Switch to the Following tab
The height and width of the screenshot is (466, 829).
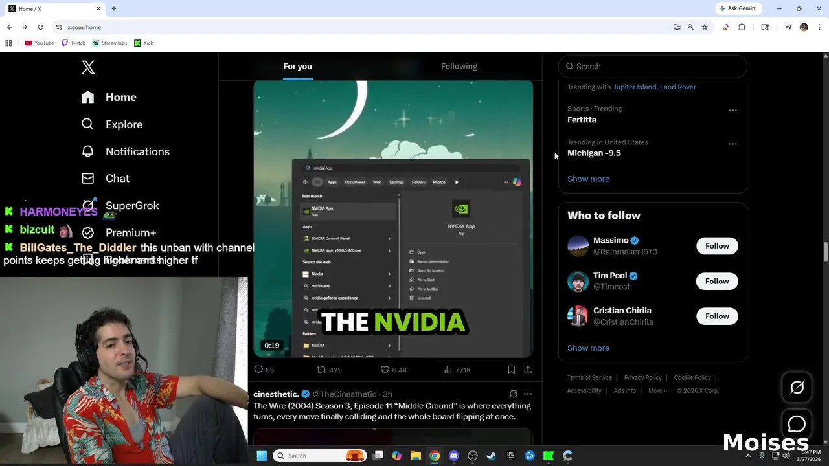coord(459,66)
